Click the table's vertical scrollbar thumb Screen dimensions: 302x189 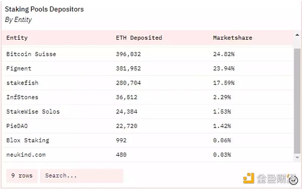(297, 101)
